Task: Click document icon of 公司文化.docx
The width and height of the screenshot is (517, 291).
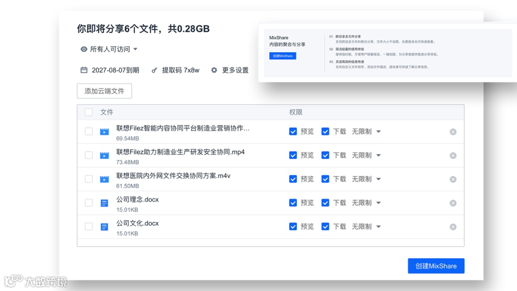Action: pyautogui.click(x=104, y=227)
